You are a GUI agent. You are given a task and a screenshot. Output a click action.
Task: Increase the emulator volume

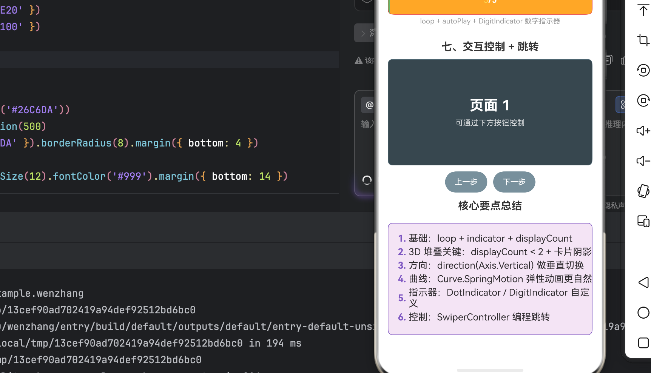coord(643,131)
